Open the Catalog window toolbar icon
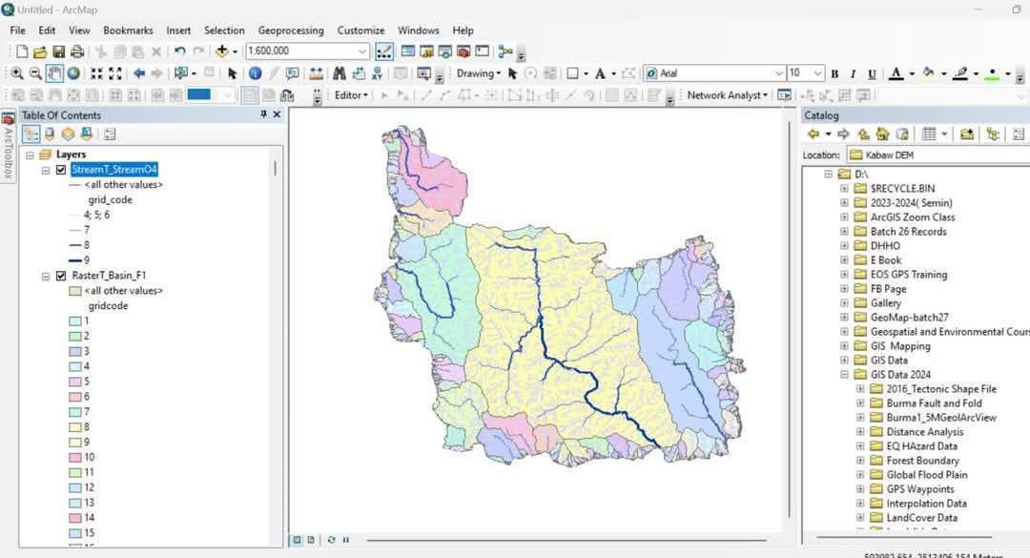1030x558 pixels. [426, 52]
